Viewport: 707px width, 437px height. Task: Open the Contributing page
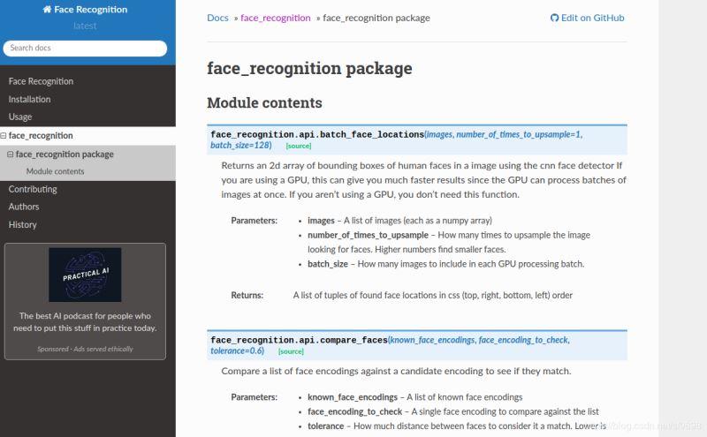tap(33, 189)
